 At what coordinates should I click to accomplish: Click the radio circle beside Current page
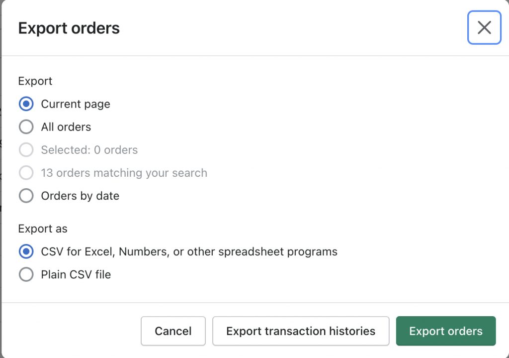26,104
